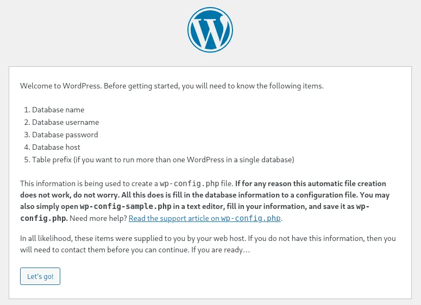The height and width of the screenshot is (305, 421).
Task: Click the "Welcome to WordPress" intro sentence
Action: [x=60, y=86]
